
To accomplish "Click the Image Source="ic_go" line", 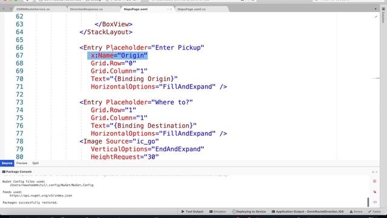I will click(119, 141).
